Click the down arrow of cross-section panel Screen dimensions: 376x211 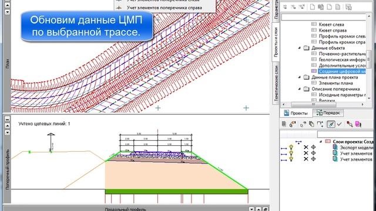click(x=8, y=132)
